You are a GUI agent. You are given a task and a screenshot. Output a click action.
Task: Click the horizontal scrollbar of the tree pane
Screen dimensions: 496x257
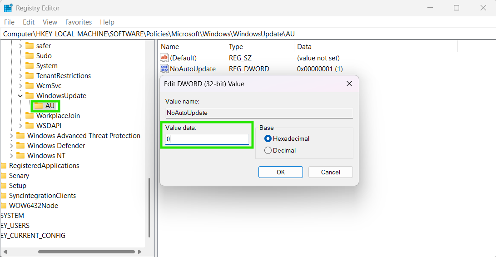86,252
